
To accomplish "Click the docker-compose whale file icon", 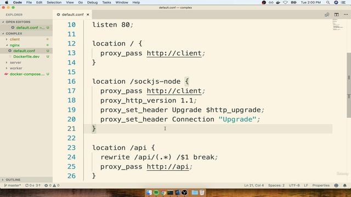I will pos(6,74).
